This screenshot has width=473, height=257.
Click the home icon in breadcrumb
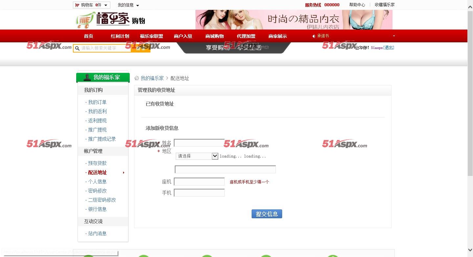tap(137, 78)
